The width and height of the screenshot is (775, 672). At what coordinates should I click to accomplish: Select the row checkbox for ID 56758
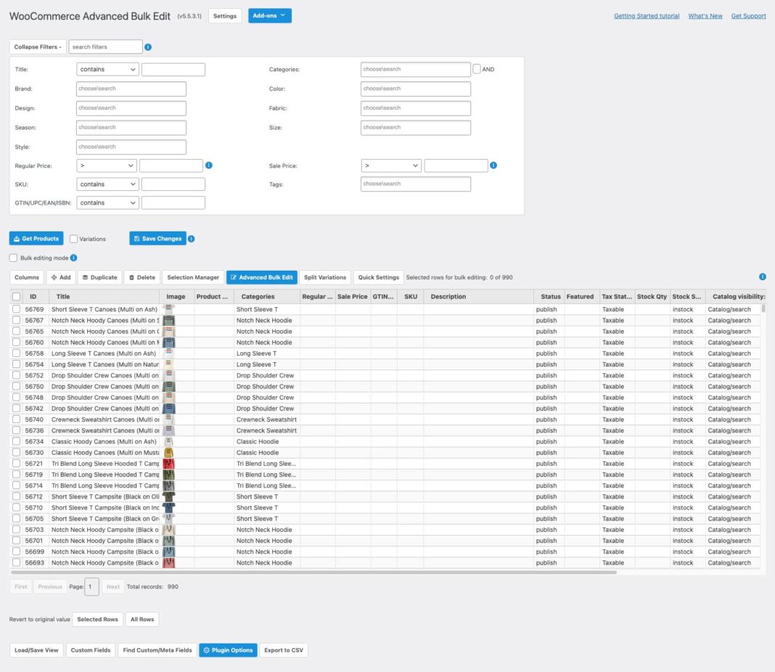click(x=16, y=353)
